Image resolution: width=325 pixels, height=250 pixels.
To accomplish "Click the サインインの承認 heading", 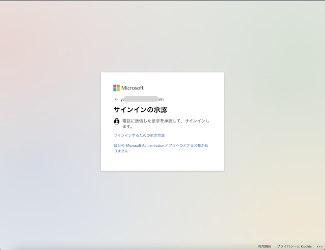I will click(140, 110).
